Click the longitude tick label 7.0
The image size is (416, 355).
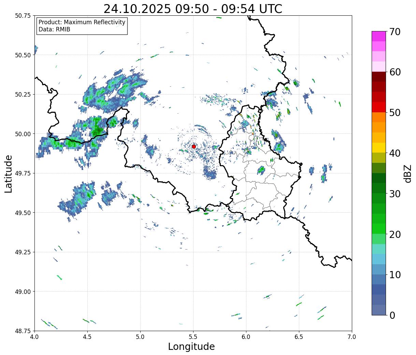(x=352, y=337)
